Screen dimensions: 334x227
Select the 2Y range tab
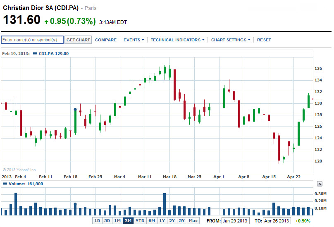tap(172, 221)
